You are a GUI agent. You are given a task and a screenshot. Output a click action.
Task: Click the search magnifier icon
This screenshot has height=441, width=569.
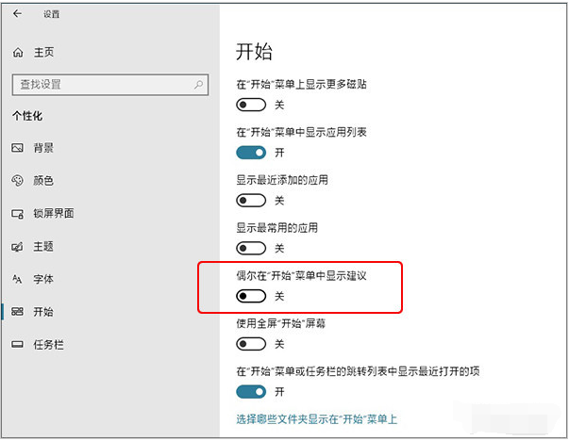[x=199, y=84]
